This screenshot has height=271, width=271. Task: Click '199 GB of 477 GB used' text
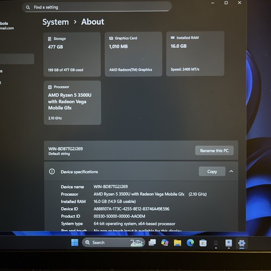click(x=66, y=70)
